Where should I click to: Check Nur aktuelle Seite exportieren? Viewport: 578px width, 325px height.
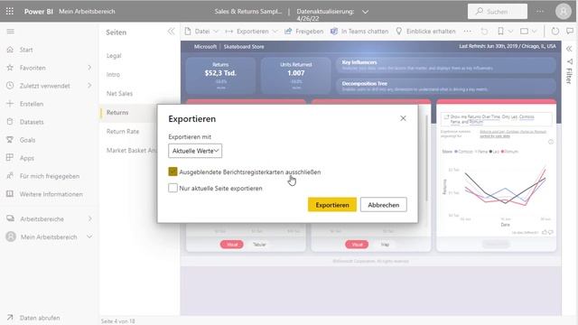(172, 188)
